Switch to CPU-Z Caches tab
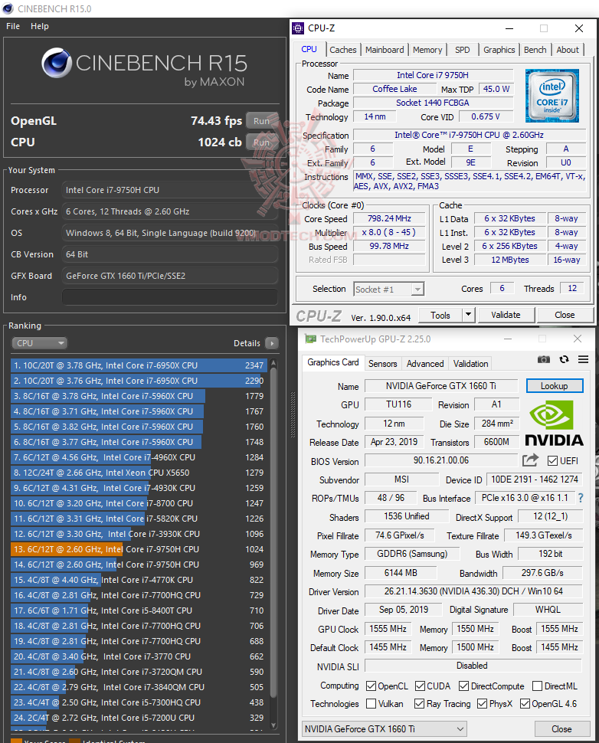The width and height of the screenshot is (599, 743). coord(342,50)
